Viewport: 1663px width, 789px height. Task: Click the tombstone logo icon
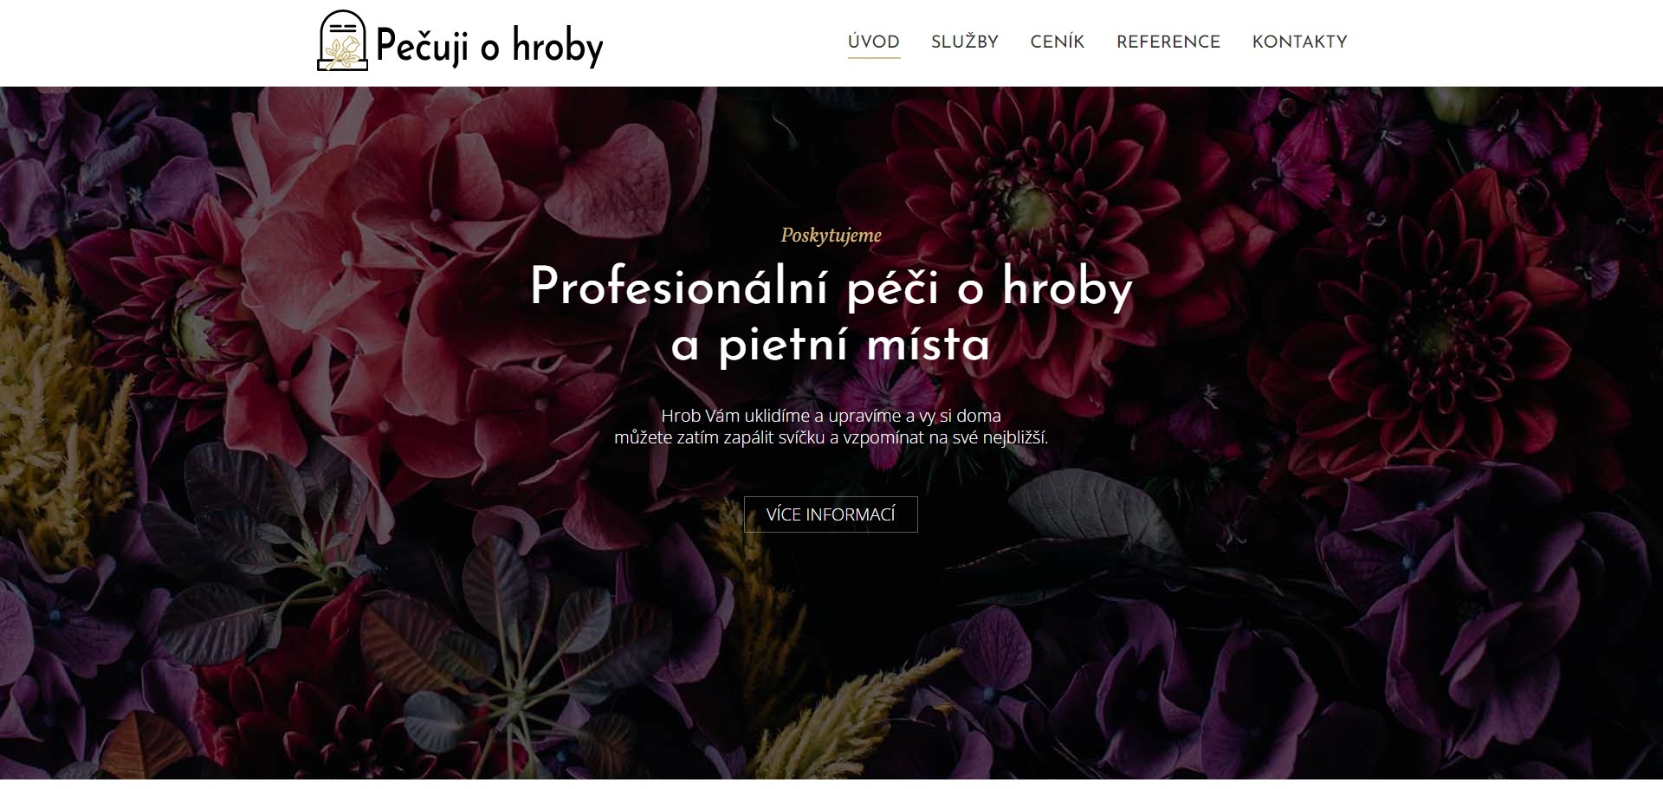pos(343,41)
